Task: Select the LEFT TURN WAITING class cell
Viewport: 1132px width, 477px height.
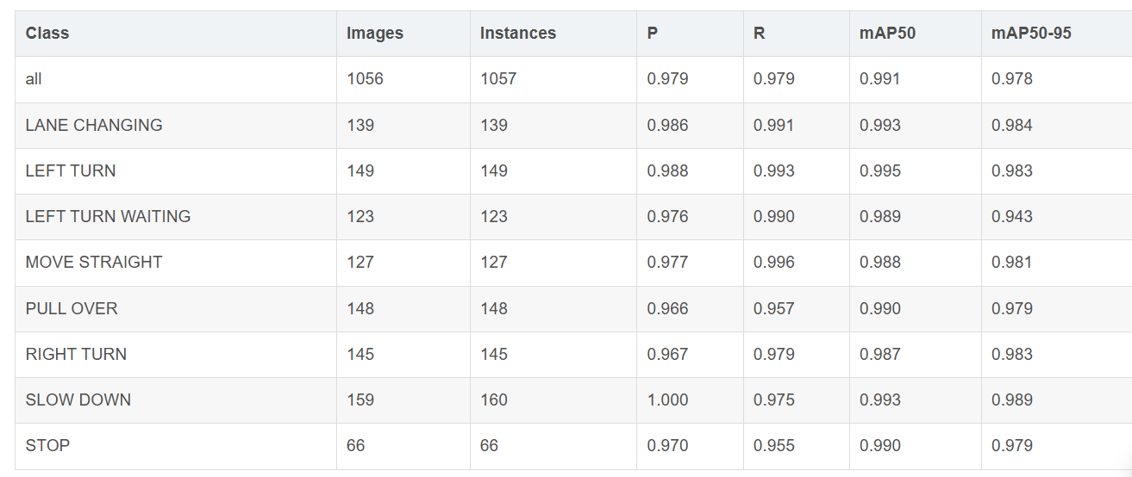Action: click(108, 216)
